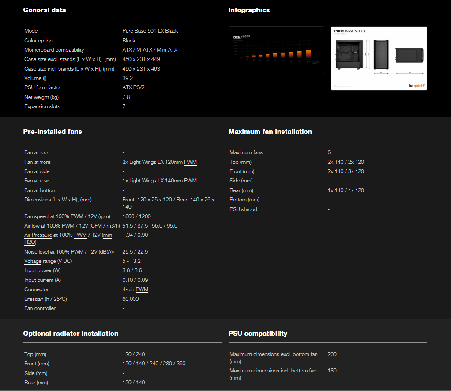Click the dB(A) unit in Noise level row
The image size is (451, 391).
coord(106,252)
